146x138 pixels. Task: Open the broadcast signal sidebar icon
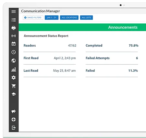14,36
